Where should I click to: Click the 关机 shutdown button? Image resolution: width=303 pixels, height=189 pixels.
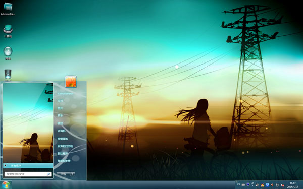pyautogui.click(x=64, y=174)
